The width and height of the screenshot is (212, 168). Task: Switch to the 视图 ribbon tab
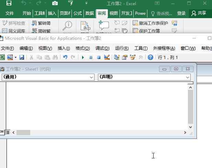click(114, 13)
